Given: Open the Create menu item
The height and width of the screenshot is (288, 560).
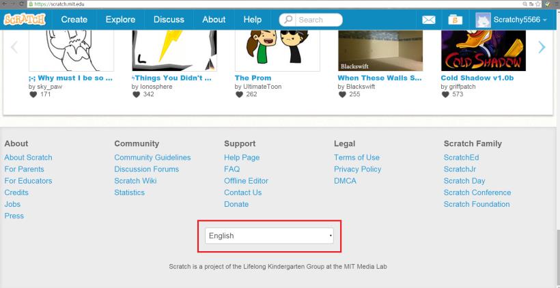Looking at the screenshot, I should 74,20.
